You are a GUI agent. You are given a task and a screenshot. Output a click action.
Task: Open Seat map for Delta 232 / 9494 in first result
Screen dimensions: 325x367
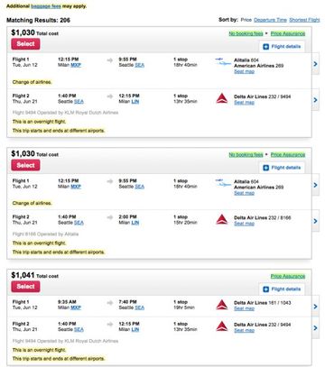pos(244,103)
